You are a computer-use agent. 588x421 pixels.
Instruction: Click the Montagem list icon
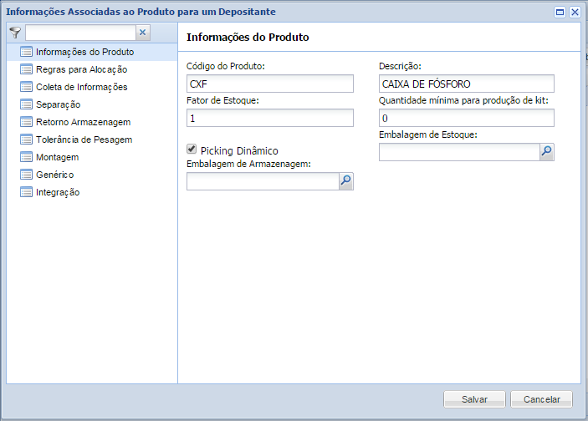coord(26,157)
